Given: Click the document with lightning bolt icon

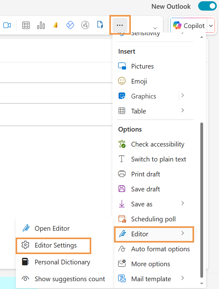Looking at the screenshot, I should (100, 25).
